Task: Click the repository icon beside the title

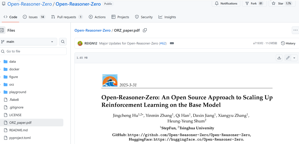Action: coord(4,4)
